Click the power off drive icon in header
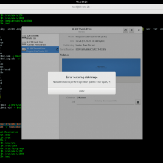 pos(126,30)
